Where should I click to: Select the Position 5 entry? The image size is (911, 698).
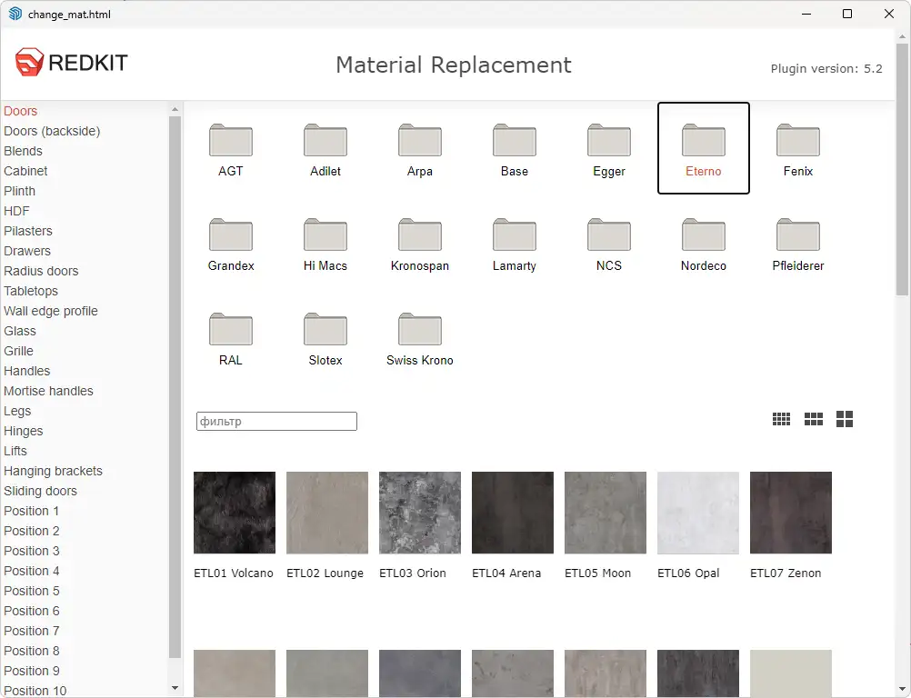[x=33, y=591]
